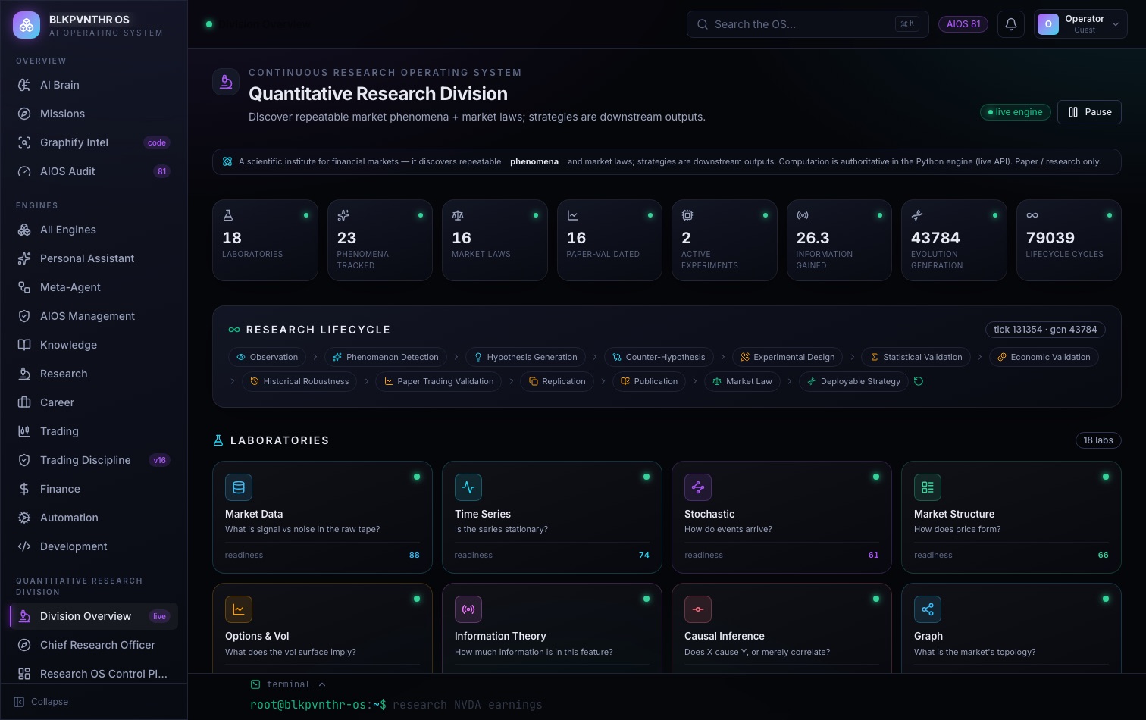Select Deployable Strategy stage

coord(853,381)
